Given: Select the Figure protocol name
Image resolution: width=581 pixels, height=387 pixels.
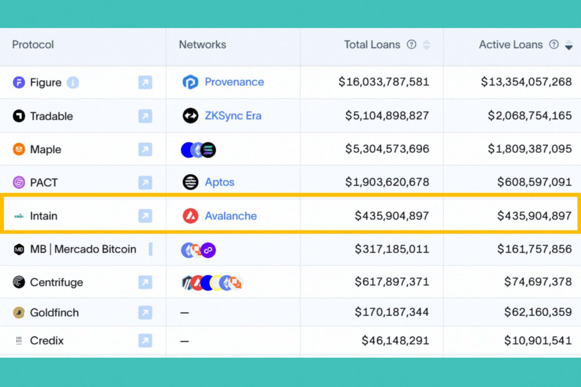Looking at the screenshot, I should pyautogui.click(x=46, y=83).
